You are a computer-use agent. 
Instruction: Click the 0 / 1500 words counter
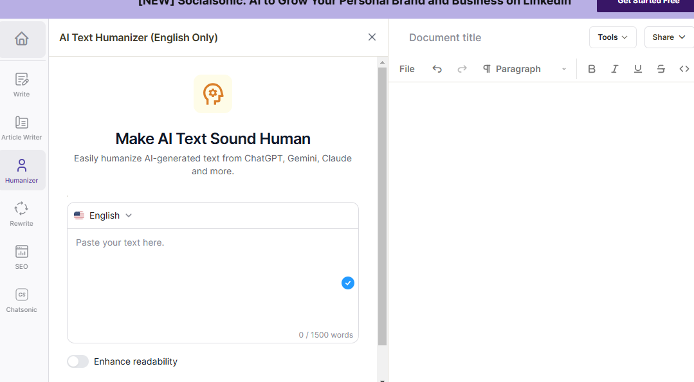pos(325,335)
